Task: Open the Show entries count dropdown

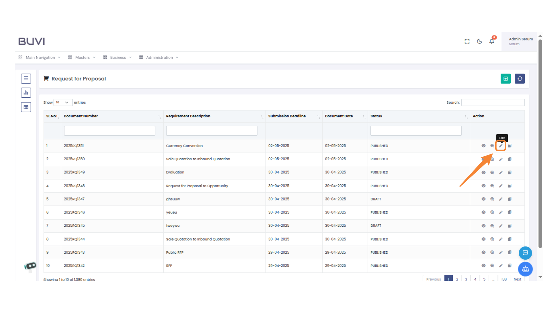Action: pyautogui.click(x=63, y=102)
